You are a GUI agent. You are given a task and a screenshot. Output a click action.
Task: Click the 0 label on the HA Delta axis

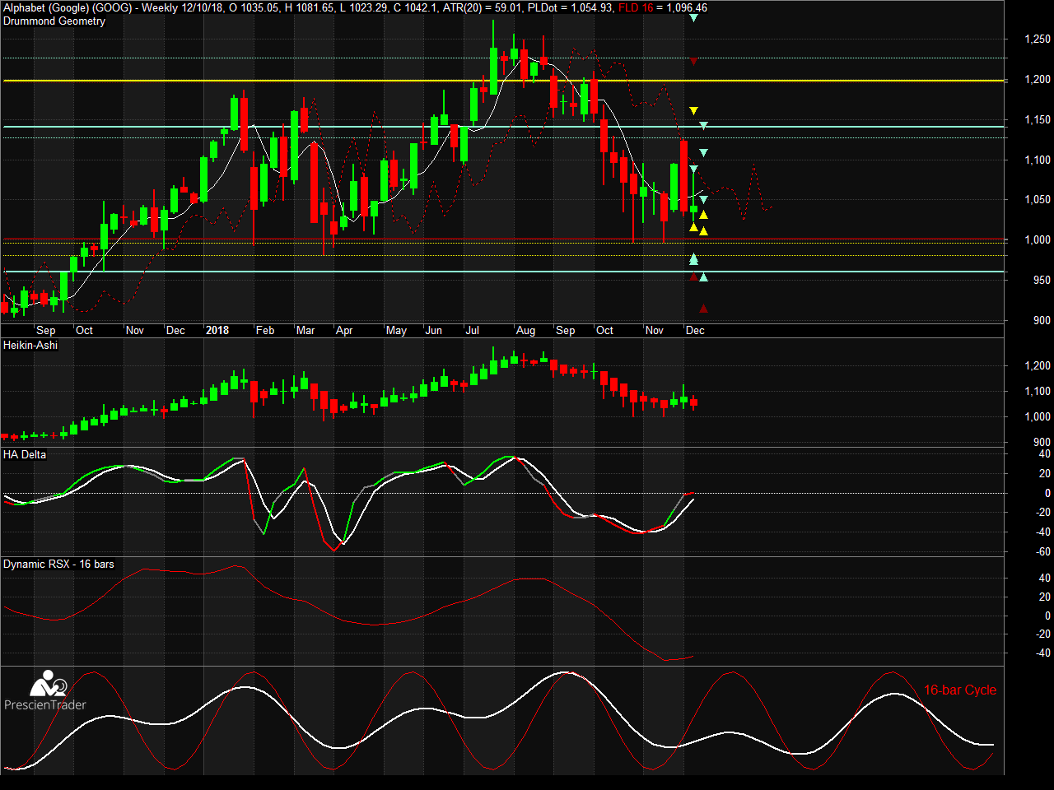coord(1047,493)
